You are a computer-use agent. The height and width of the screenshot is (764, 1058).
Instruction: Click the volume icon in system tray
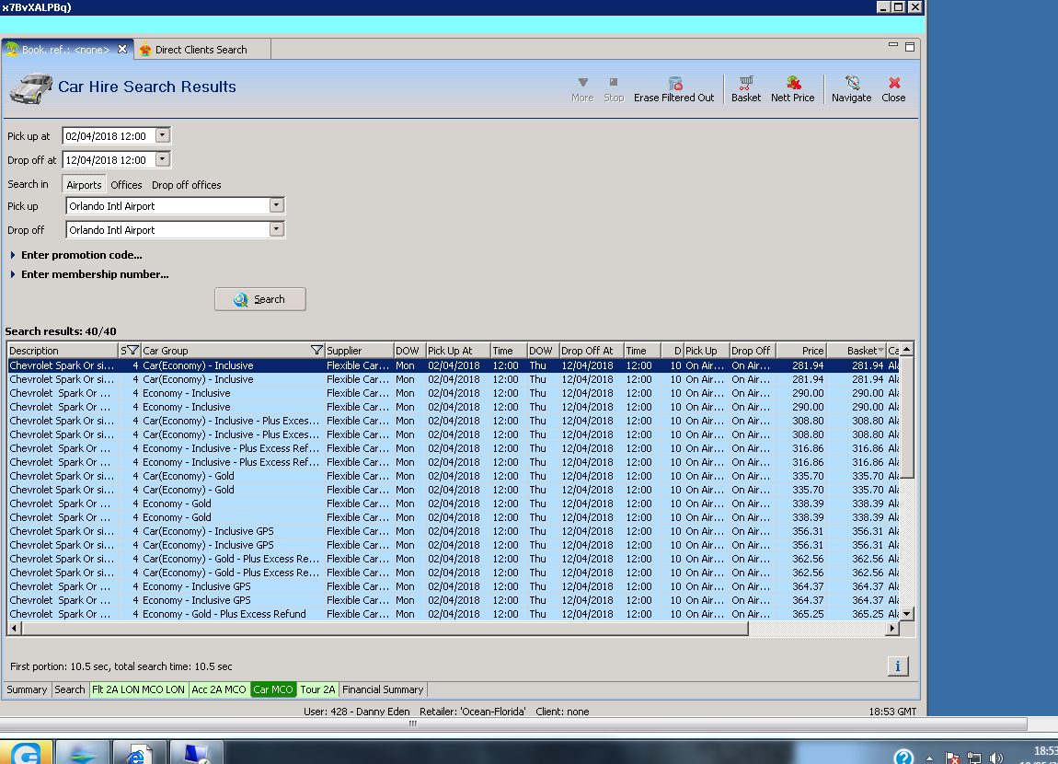[995, 758]
